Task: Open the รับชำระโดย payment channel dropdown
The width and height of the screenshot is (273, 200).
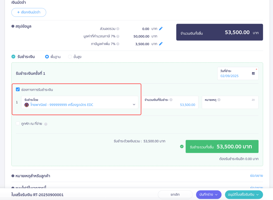Action: click(80, 102)
